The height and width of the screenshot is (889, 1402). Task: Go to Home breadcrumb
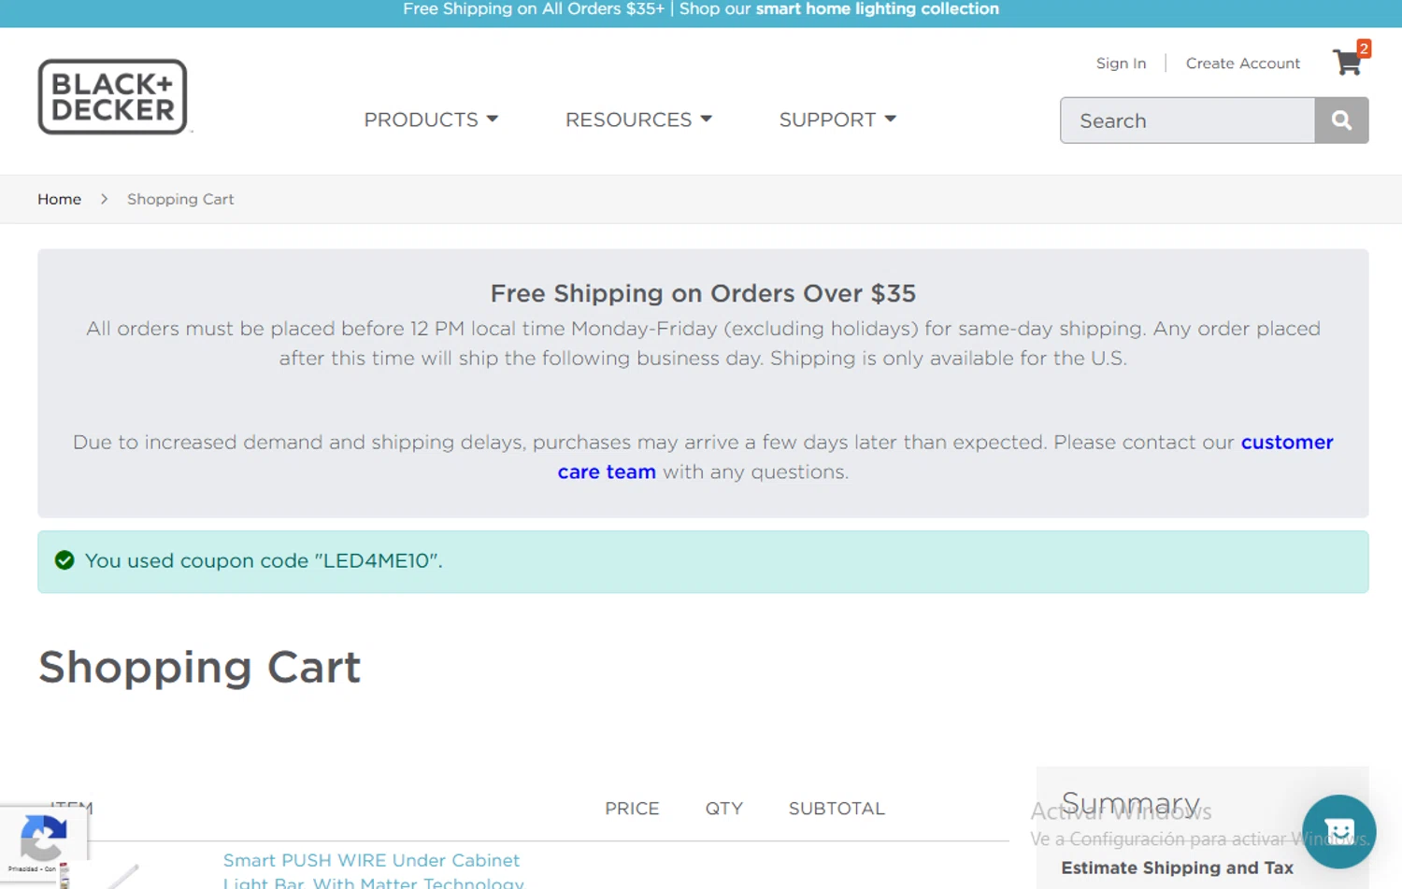[x=59, y=199]
